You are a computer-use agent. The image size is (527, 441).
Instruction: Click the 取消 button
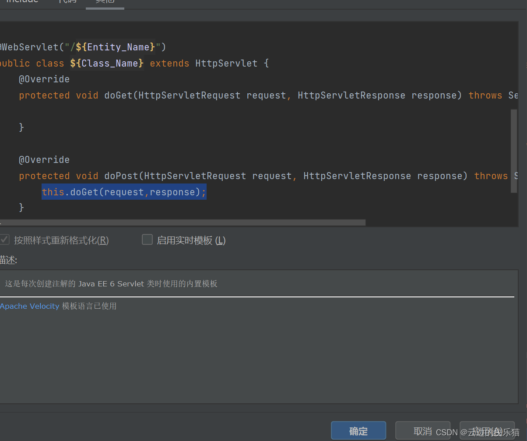[422, 431]
